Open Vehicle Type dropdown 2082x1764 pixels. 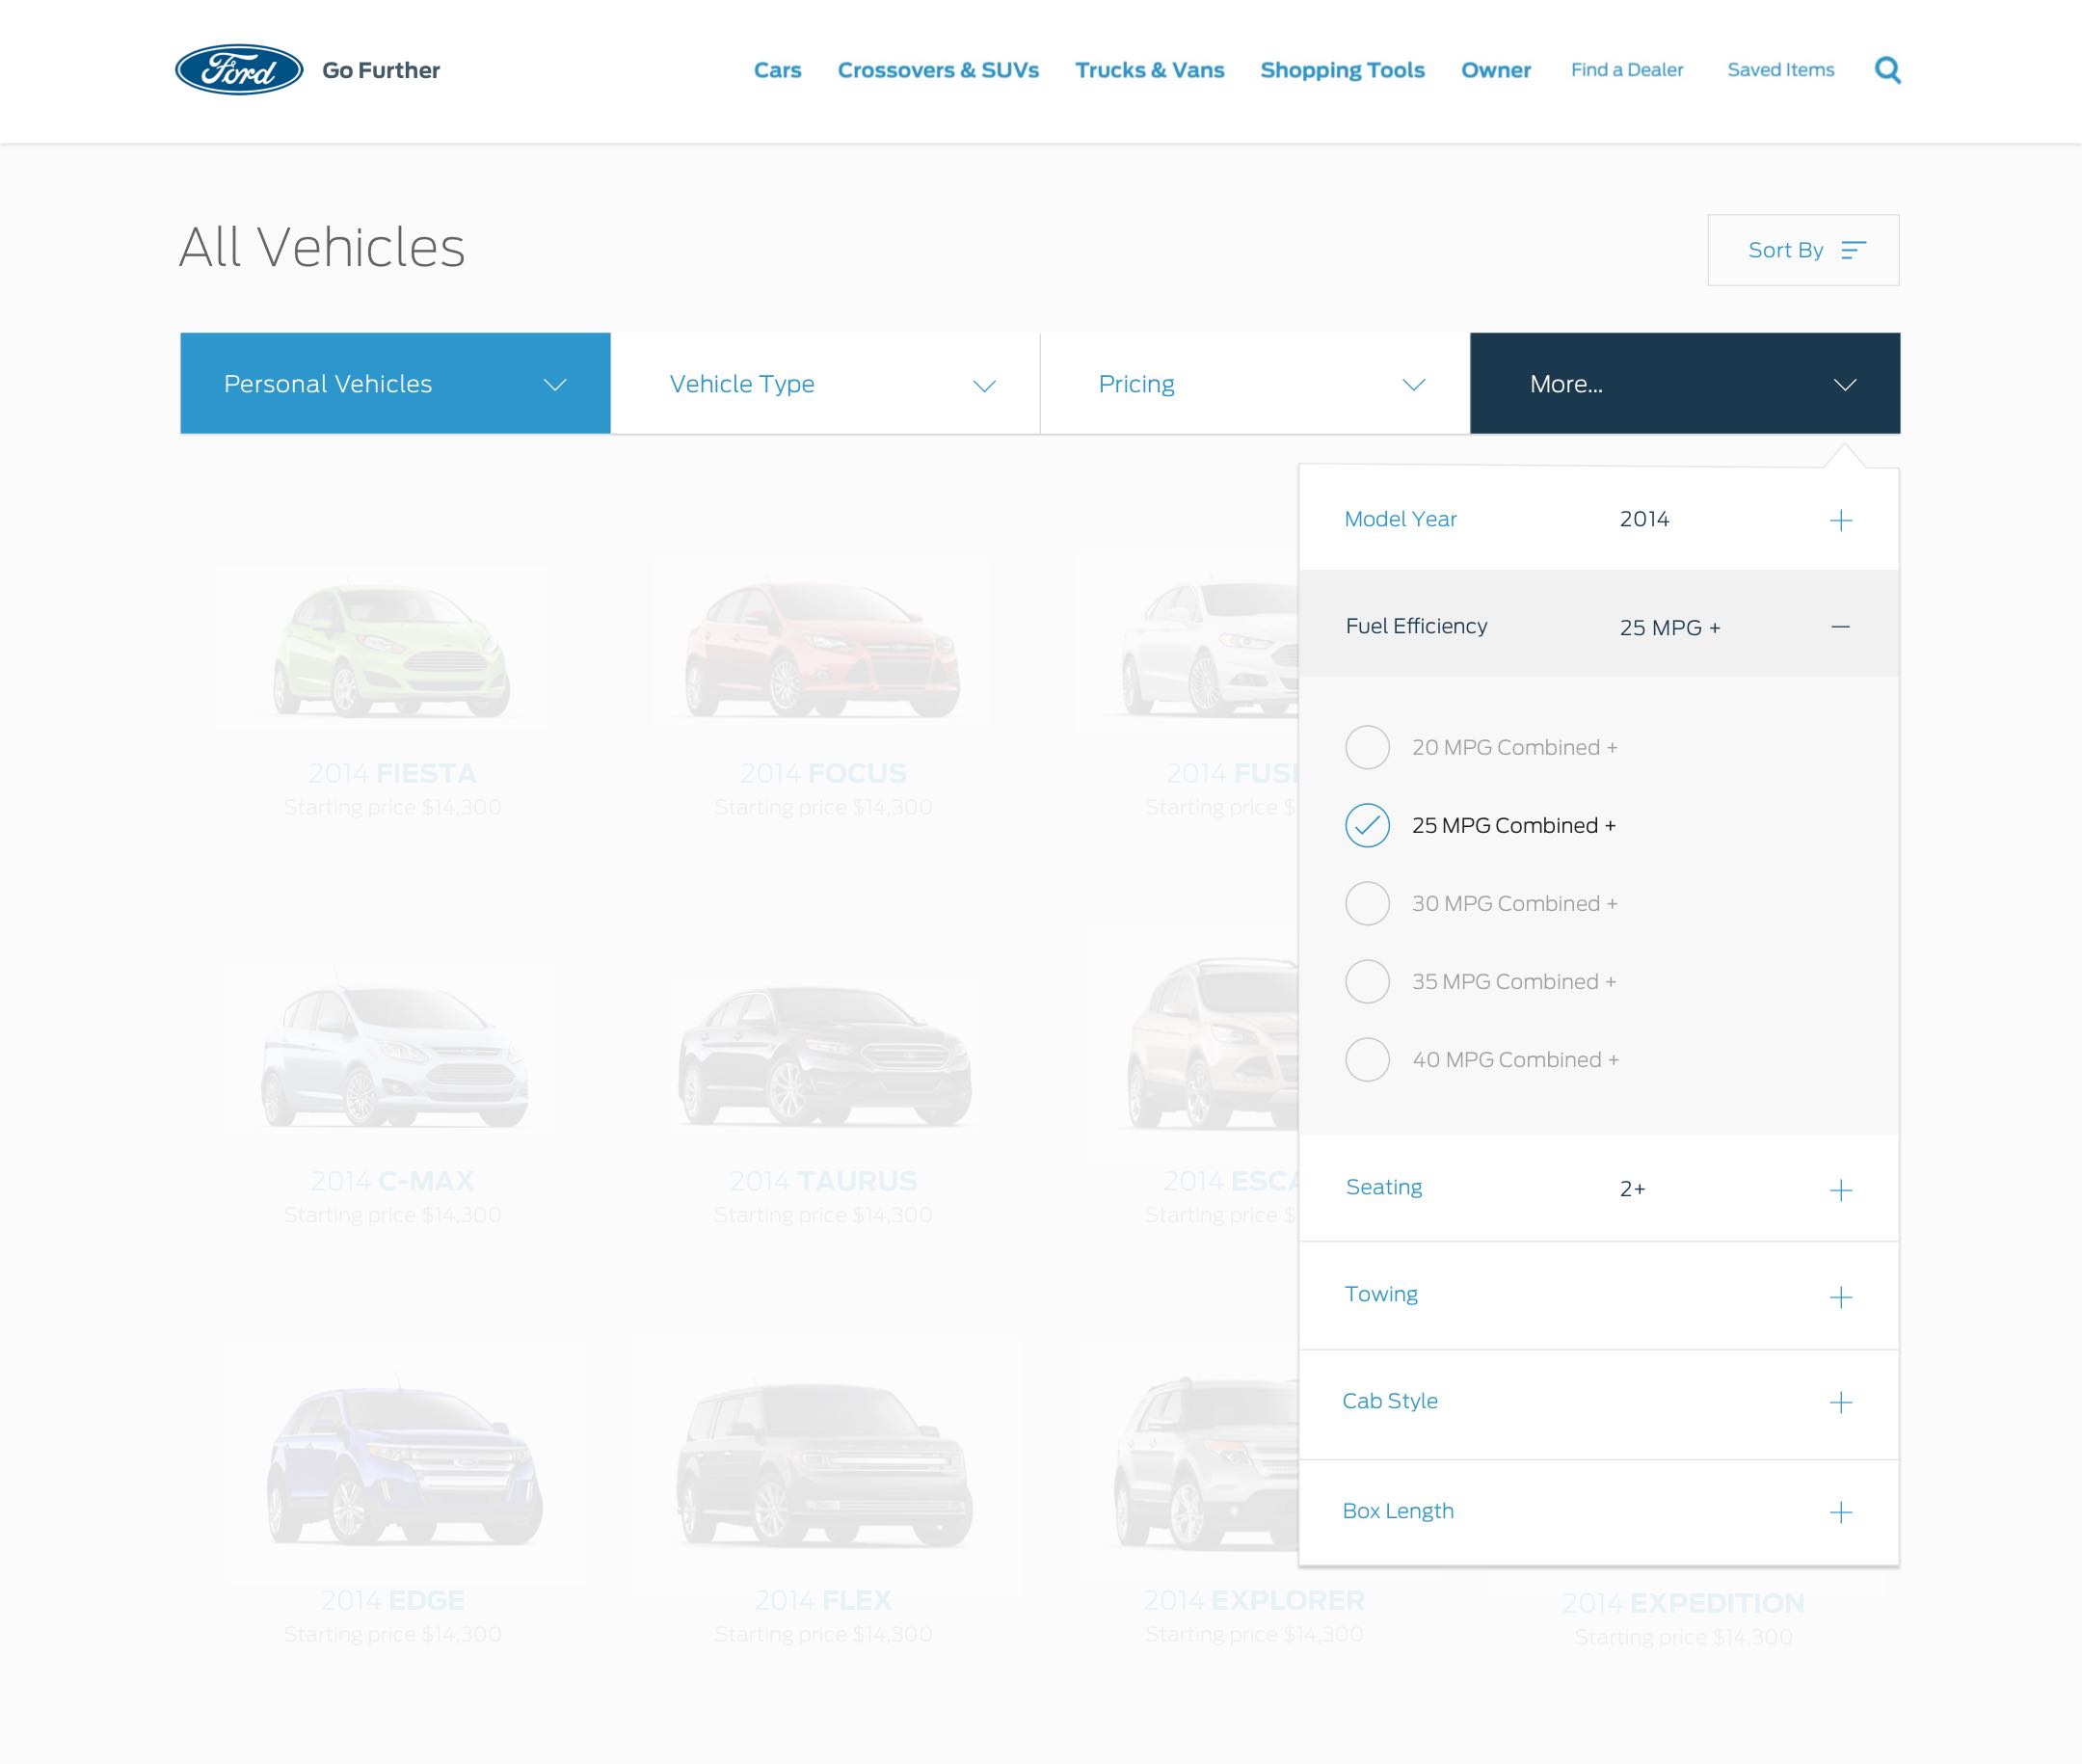(x=825, y=383)
